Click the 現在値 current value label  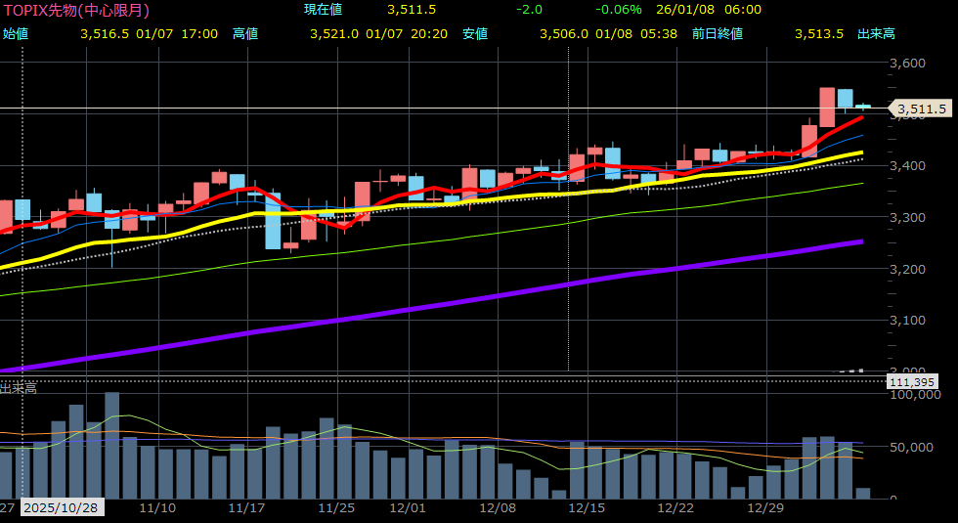[323, 10]
